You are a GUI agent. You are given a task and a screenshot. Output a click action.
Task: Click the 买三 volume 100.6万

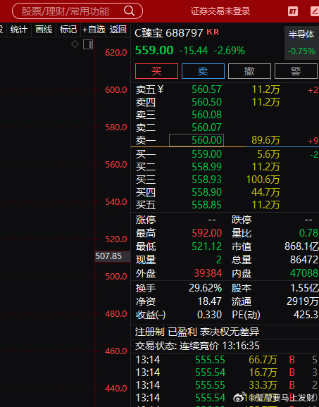pos(263,180)
